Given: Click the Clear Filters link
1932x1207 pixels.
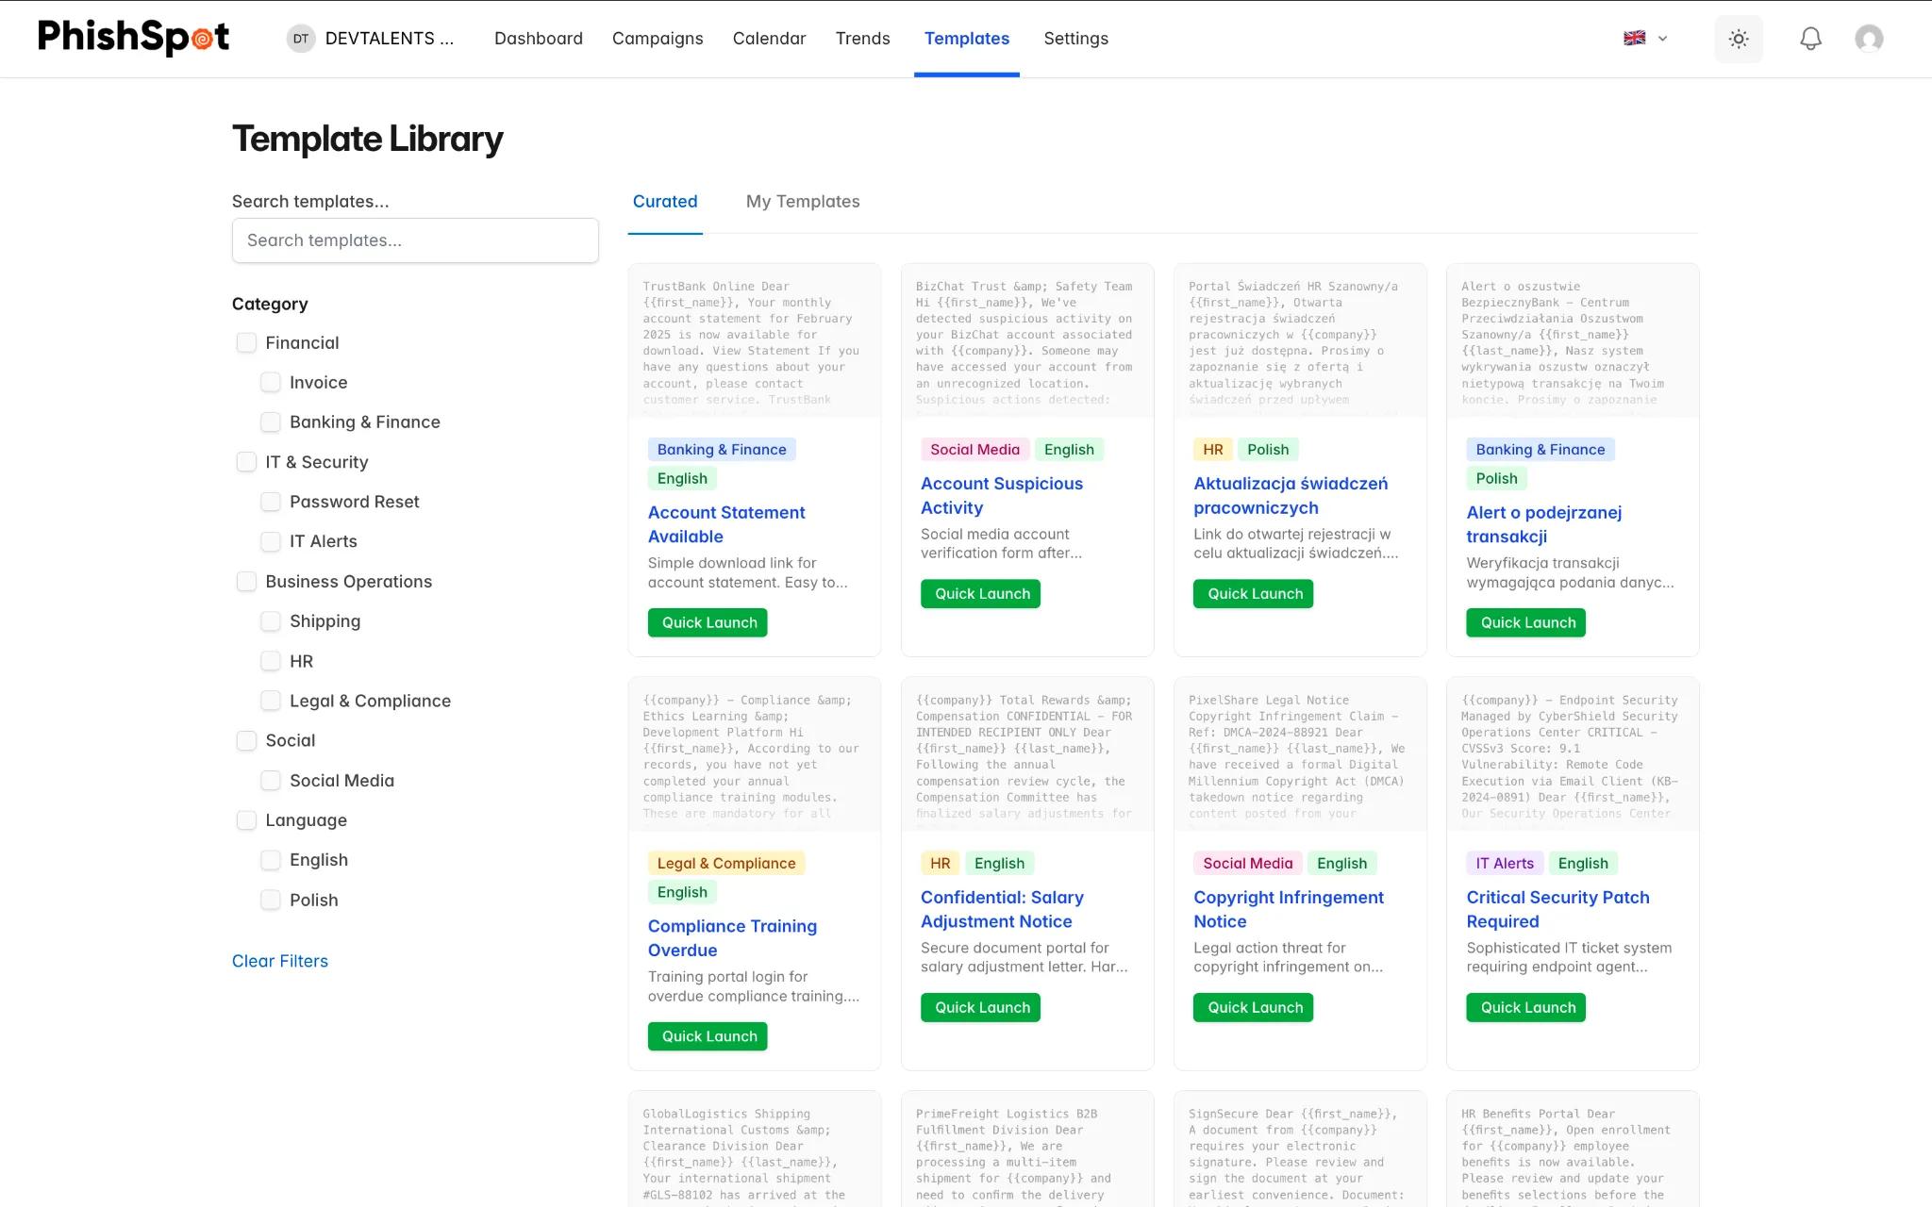Looking at the screenshot, I should 280,961.
